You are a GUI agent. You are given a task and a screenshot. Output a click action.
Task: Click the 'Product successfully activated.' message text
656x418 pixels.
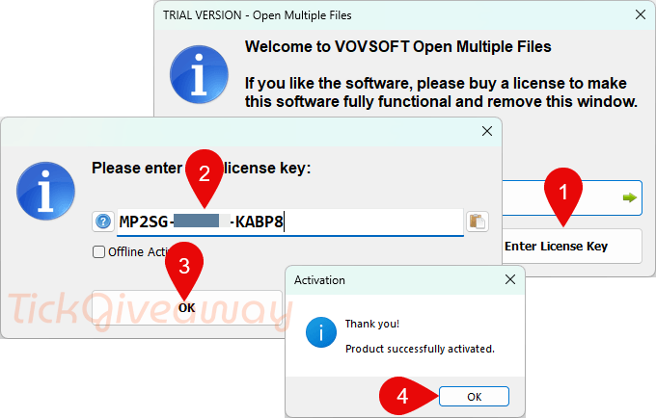[x=420, y=349]
